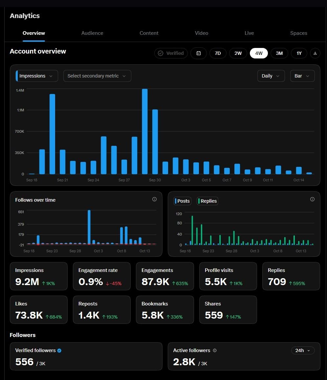The width and height of the screenshot is (327, 380).
Task: Open the Shares 559 metric card
Action: coord(228,310)
